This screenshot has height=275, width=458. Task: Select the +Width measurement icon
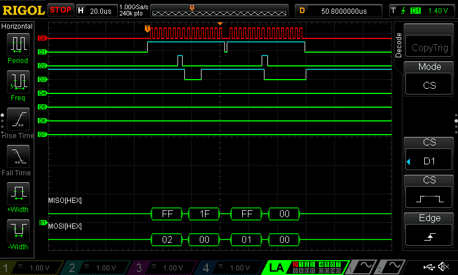pos(17,194)
